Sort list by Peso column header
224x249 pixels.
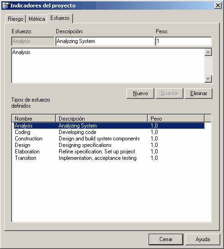[176, 119]
